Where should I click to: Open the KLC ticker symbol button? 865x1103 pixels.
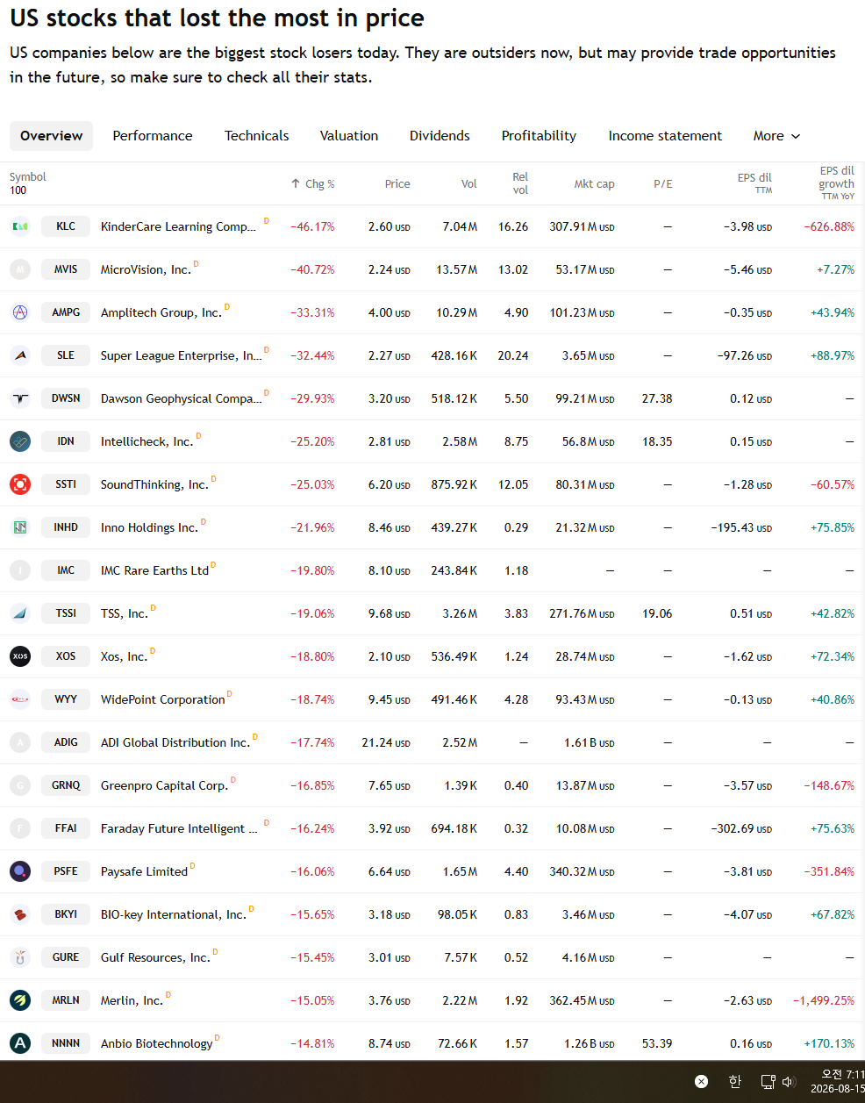click(x=66, y=226)
